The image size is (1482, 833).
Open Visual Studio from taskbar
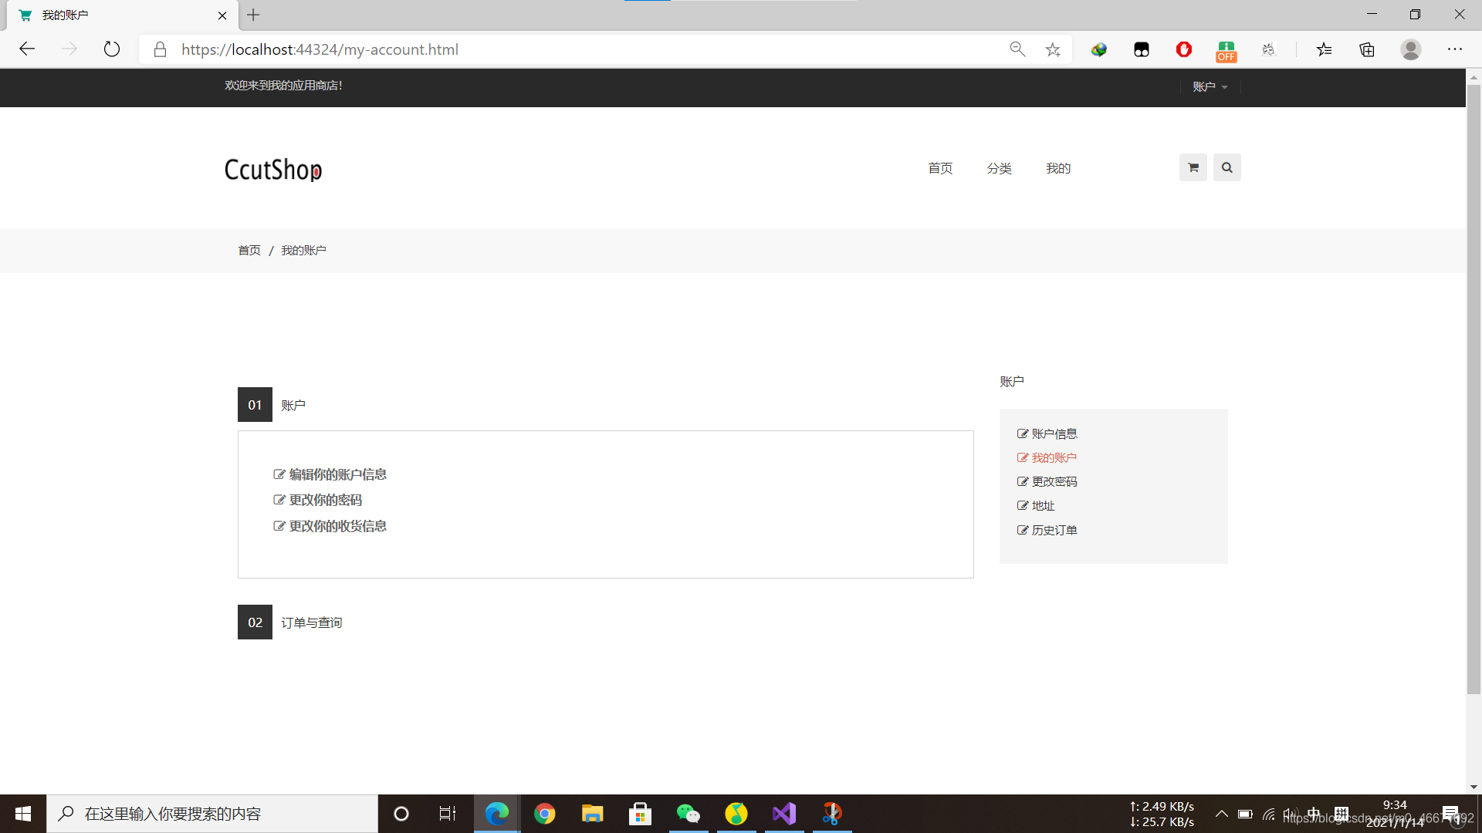pyautogui.click(x=783, y=814)
